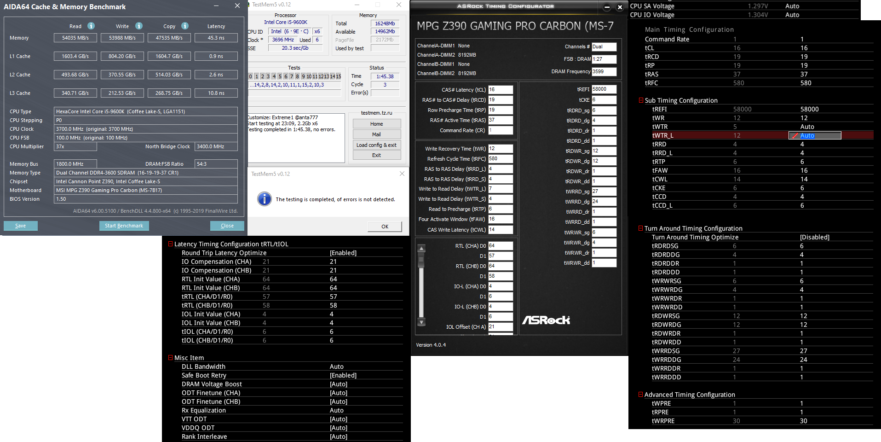Click the scroll-down arrow in ASRock RTL panel
Screen dimensions: 881x442
coord(421,322)
